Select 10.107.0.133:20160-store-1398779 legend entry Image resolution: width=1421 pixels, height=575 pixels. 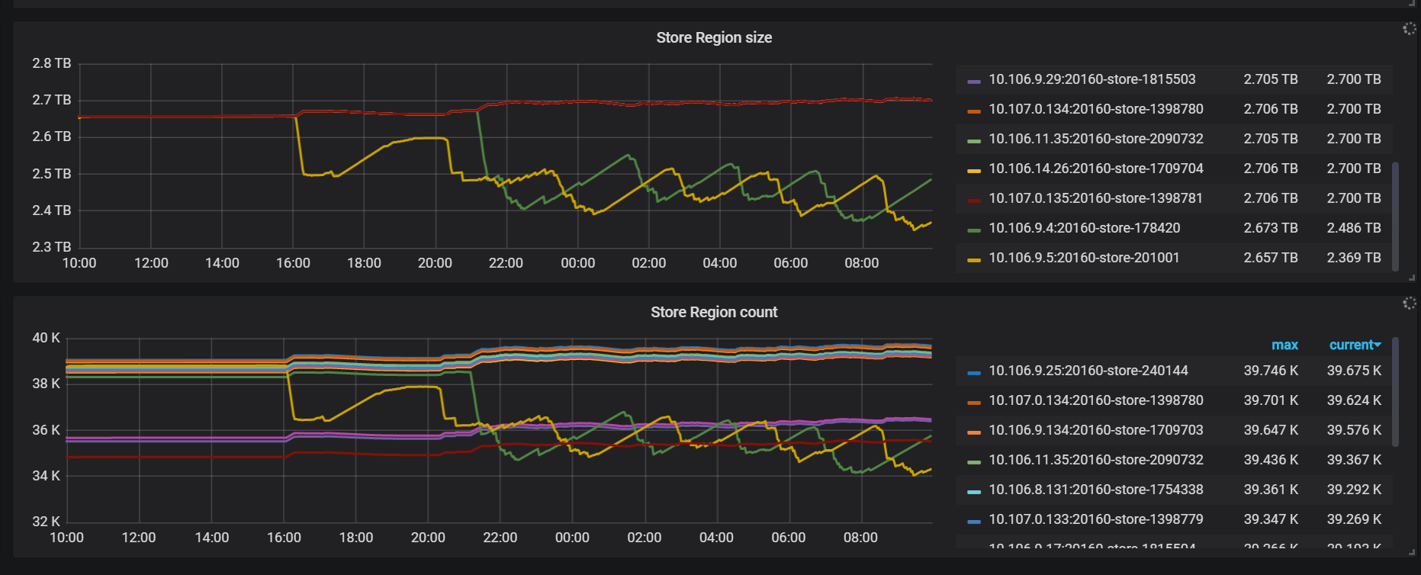click(x=1095, y=519)
